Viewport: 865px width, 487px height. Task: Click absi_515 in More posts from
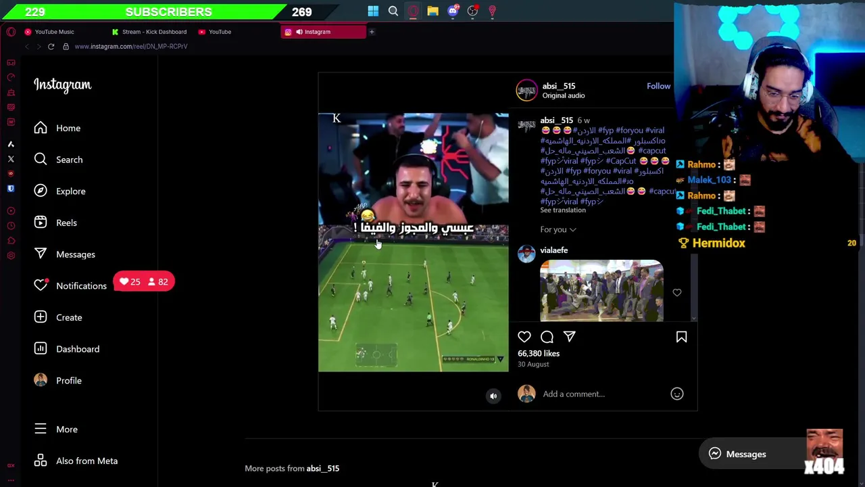[322, 468]
